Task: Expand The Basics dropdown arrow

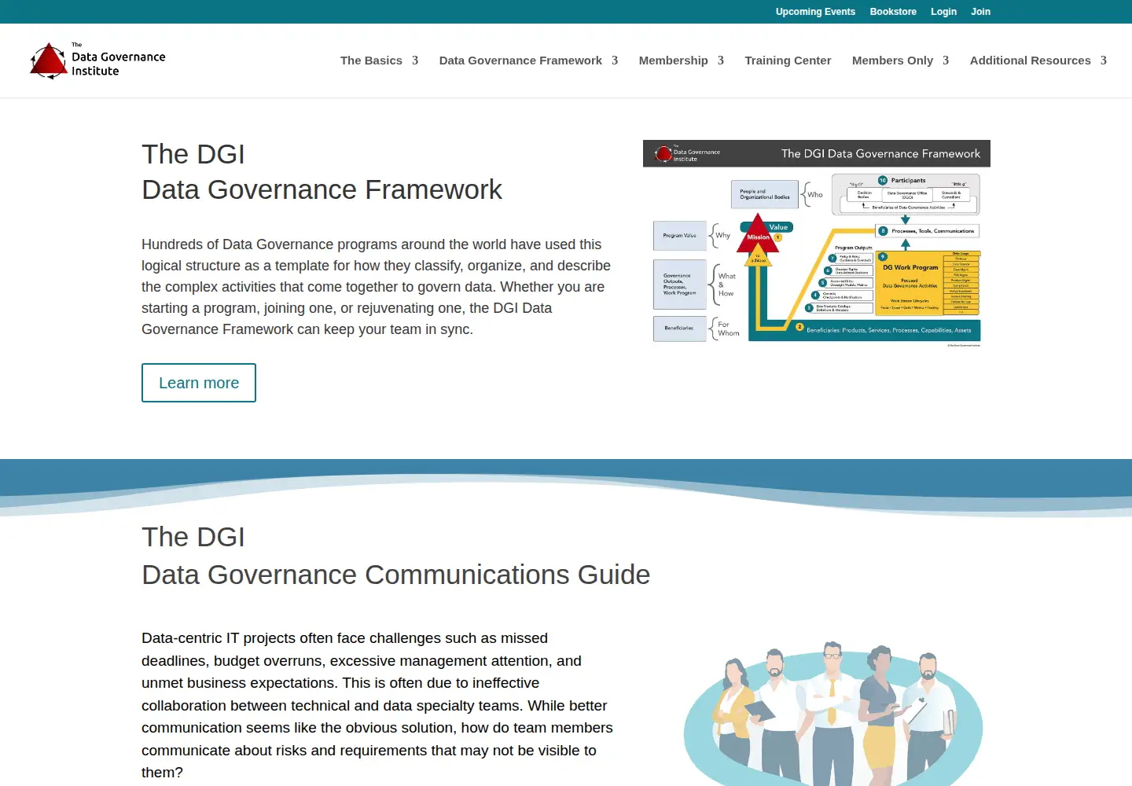Action: [x=415, y=61]
